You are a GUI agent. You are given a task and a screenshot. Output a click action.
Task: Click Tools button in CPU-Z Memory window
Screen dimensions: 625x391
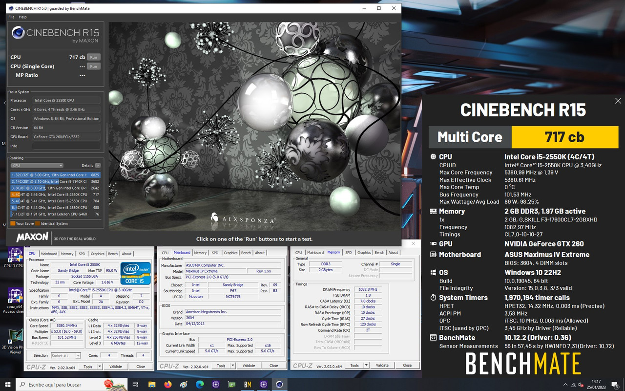tap(354, 365)
